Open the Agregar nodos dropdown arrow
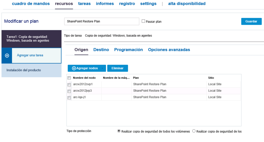 pyautogui.click(x=102, y=68)
